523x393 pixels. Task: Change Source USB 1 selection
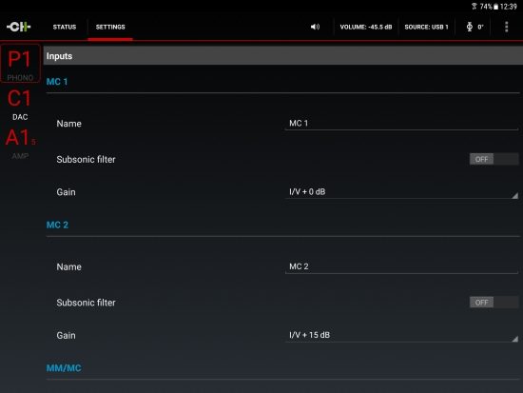point(426,27)
